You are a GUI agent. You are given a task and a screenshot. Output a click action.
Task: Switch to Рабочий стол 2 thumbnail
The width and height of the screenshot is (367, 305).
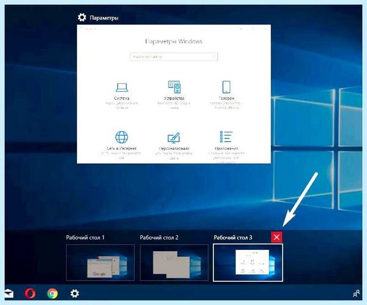coord(174,262)
